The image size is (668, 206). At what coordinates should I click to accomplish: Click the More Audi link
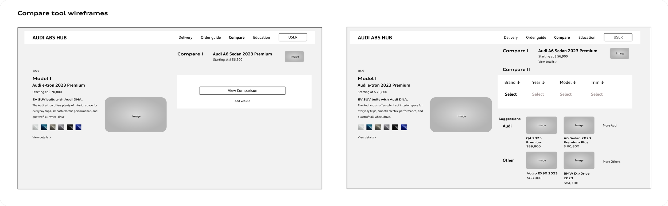click(x=610, y=126)
